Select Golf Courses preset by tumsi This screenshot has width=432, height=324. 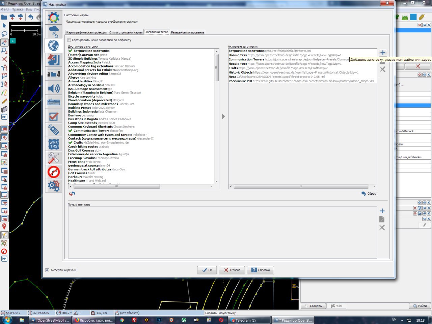pos(81,173)
